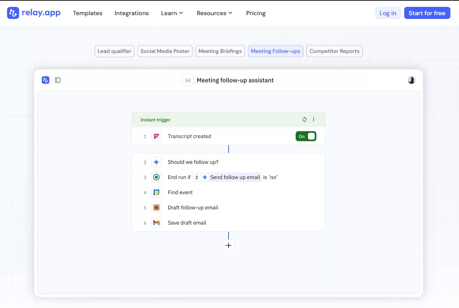Click the Anthropic icon on Draft follow-up email
Image resolution: width=459 pixels, height=308 pixels.
pyautogui.click(x=156, y=207)
